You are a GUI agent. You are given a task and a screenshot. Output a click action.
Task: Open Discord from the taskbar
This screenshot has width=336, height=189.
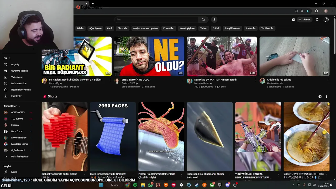coord(227,185)
